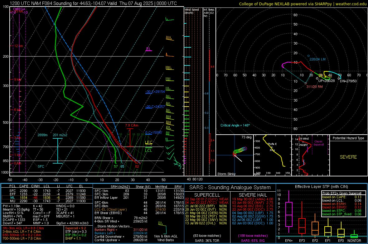Click the green surface dewpoint value 57
368x244 pixels.
coord(116,167)
